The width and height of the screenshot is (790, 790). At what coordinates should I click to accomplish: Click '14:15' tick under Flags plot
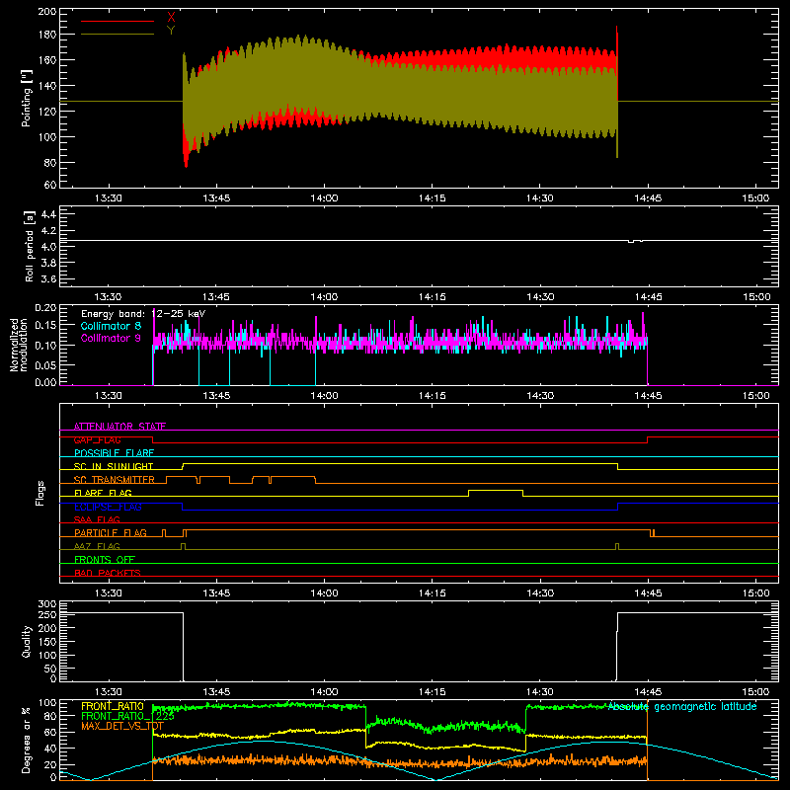(432, 593)
